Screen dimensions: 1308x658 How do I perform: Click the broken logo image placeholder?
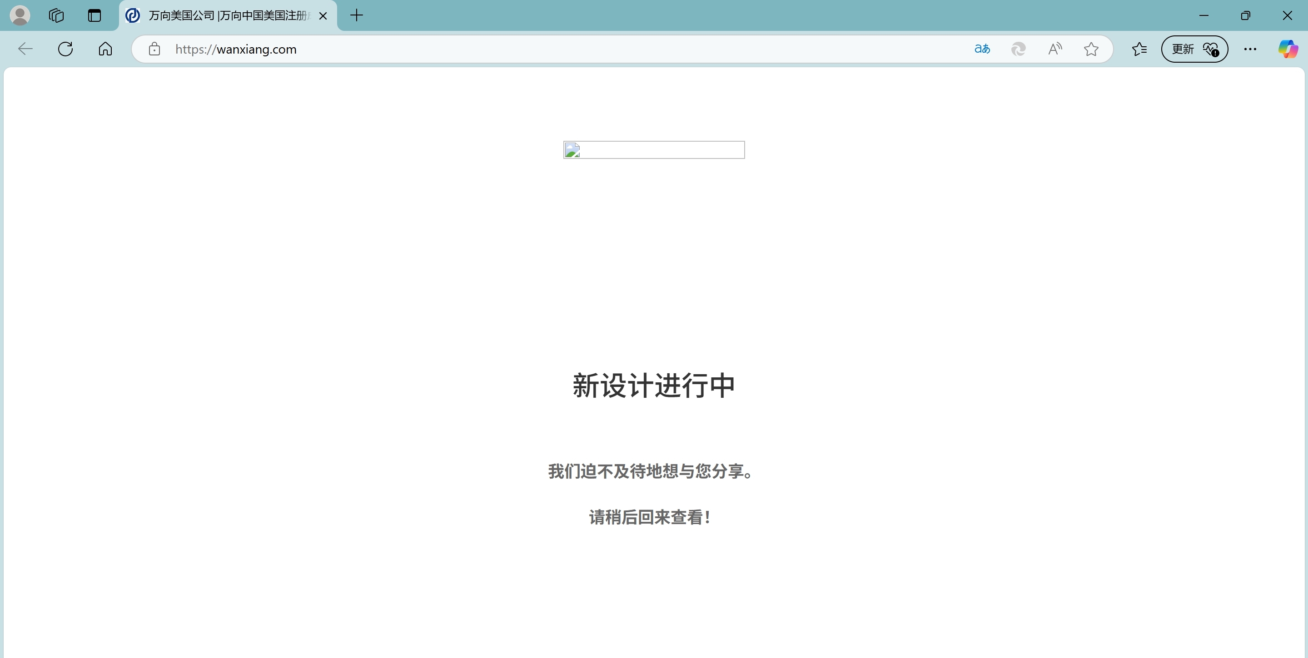654,150
